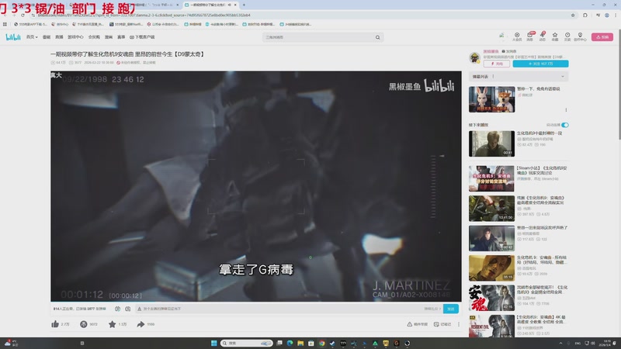
Task: Open Windows Start menu
Action: pyautogui.click(x=214, y=343)
